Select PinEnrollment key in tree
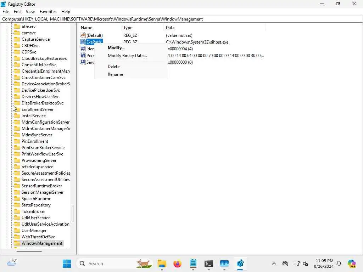The image size is (363, 272). tap(35, 141)
